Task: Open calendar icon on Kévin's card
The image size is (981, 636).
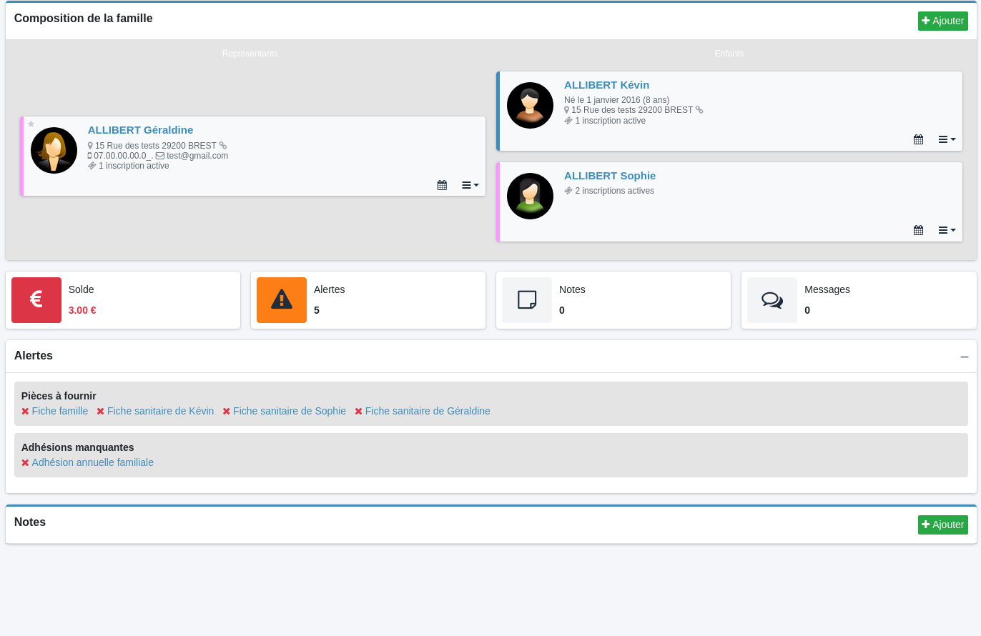Action: tap(918, 139)
